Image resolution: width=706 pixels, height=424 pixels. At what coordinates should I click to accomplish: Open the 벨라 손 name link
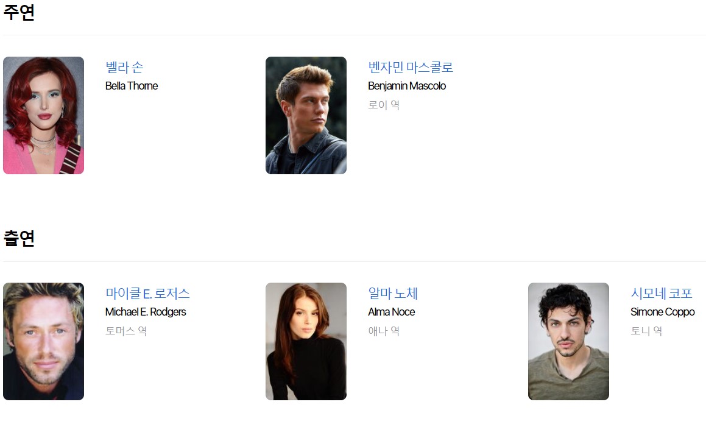(124, 67)
